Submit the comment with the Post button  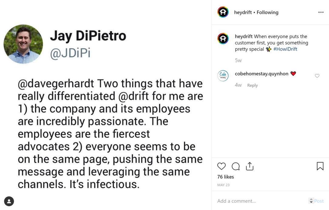(x=320, y=201)
